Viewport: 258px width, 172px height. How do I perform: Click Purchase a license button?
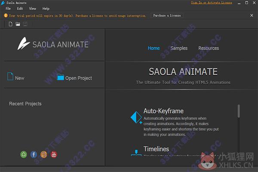tap(167, 15)
